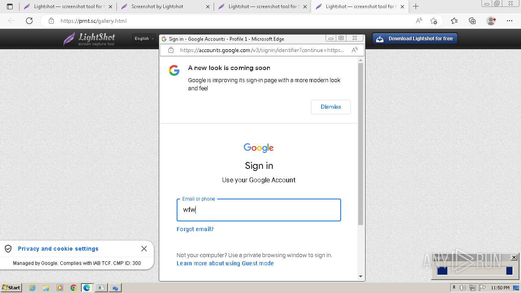The image size is (521, 293).
Task: Click the Google G logo in banner
Action: (174, 70)
